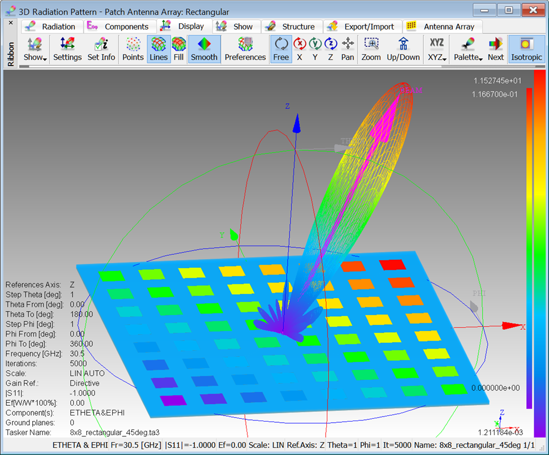Open the Structure tab

292,27
